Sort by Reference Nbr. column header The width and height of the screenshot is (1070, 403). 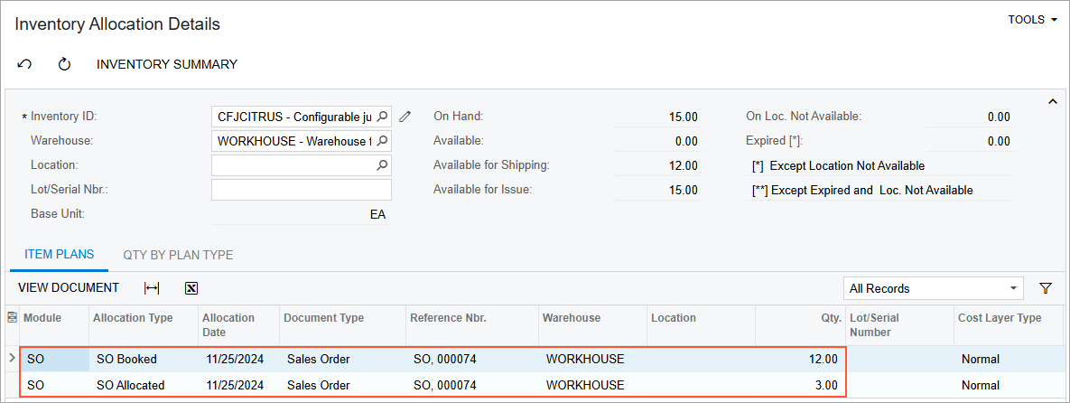click(472, 324)
